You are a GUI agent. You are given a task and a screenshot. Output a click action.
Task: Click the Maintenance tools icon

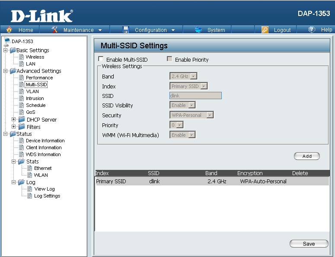pos(54,30)
